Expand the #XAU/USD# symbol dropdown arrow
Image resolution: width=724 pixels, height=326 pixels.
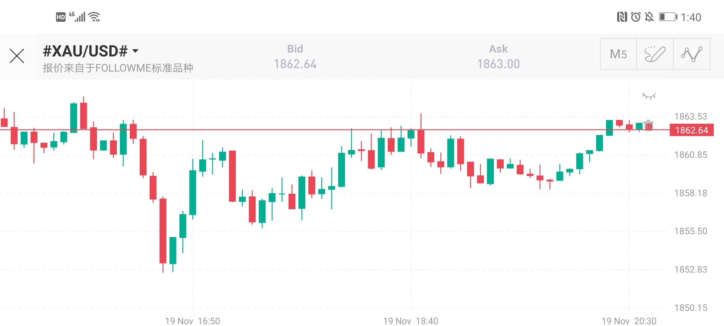135,51
